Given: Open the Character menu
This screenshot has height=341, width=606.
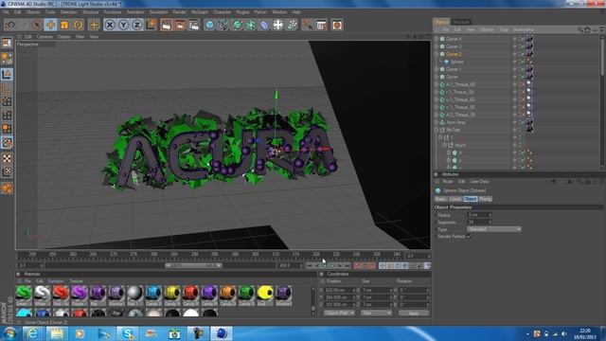Looking at the screenshot, I should 222,12.
